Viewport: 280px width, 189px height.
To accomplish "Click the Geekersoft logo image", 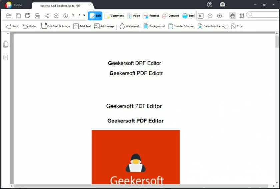I will pos(136,157).
